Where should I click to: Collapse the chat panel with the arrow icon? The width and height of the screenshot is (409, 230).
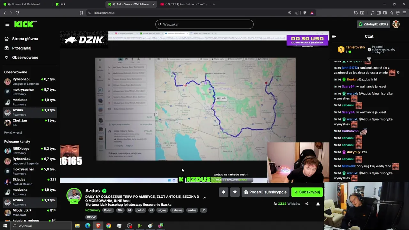point(334,36)
